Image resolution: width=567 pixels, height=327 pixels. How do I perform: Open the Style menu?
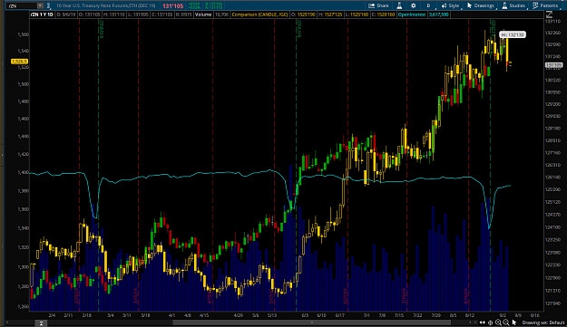tap(450, 5)
